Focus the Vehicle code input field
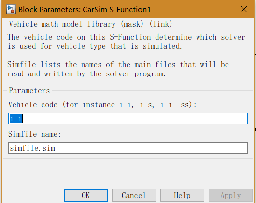Image resolution: width=256 pixels, height=203 pixels. (x=128, y=118)
